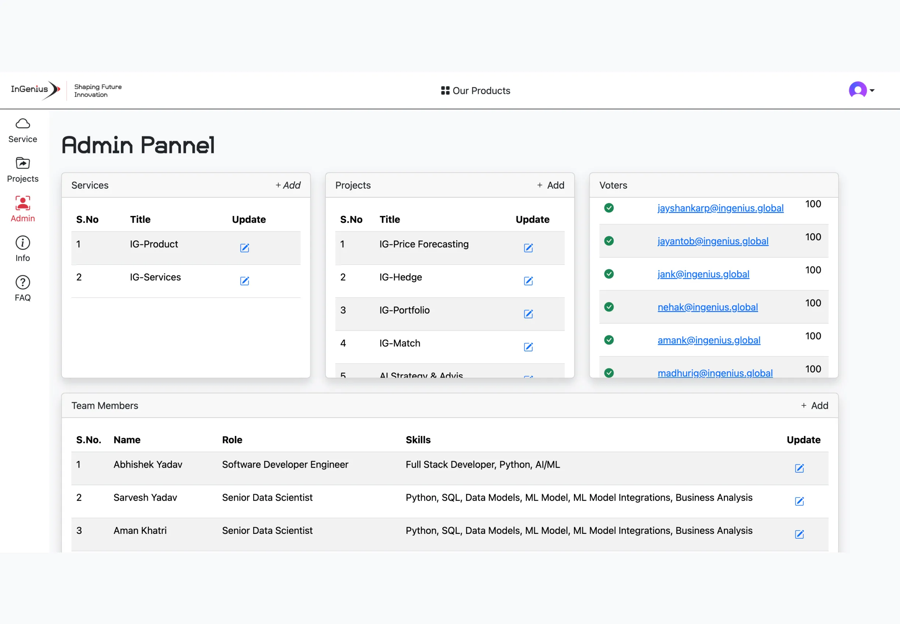Click the InGenius logo in header
900x624 pixels.
click(35, 89)
